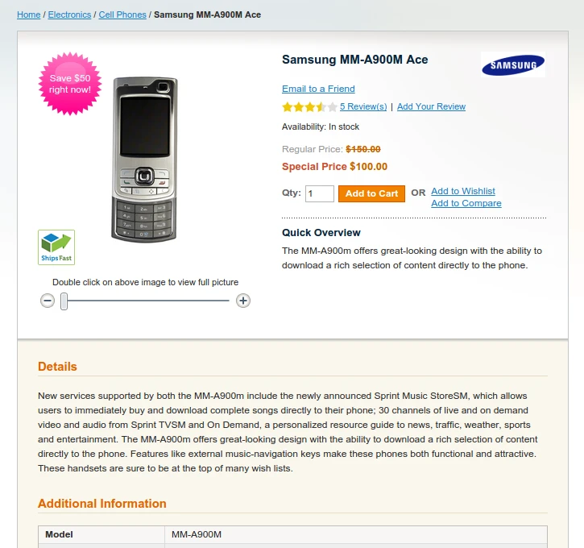The image size is (584, 548).
Task: Click the zoom slider track
Action: tap(145, 301)
